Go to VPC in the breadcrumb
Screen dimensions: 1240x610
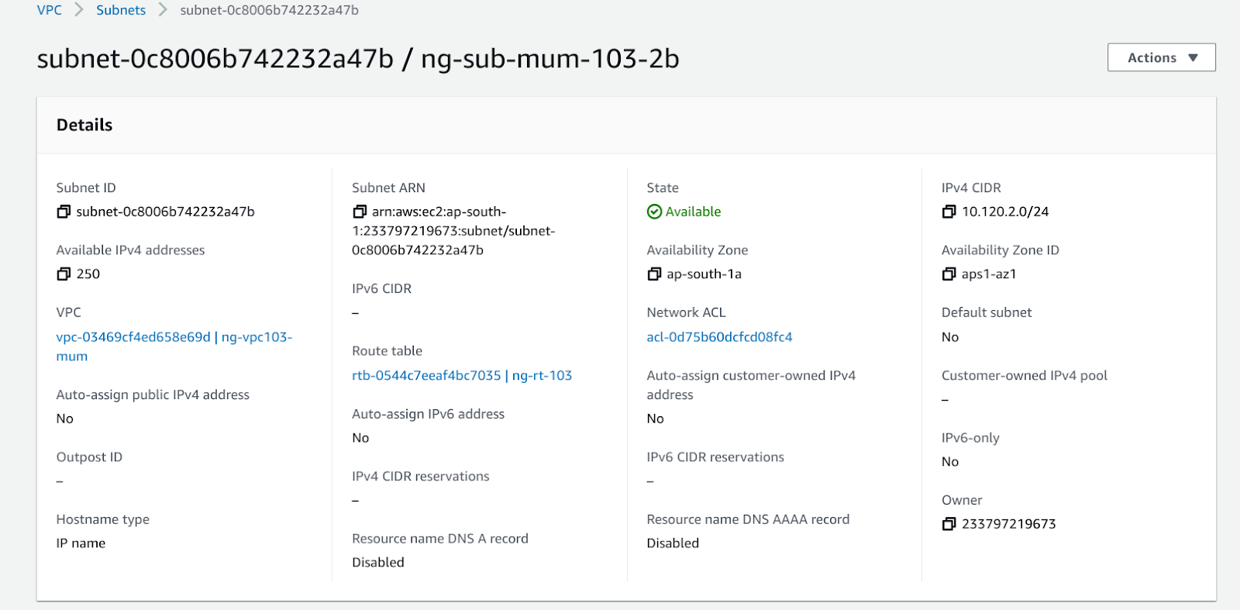[50, 10]
